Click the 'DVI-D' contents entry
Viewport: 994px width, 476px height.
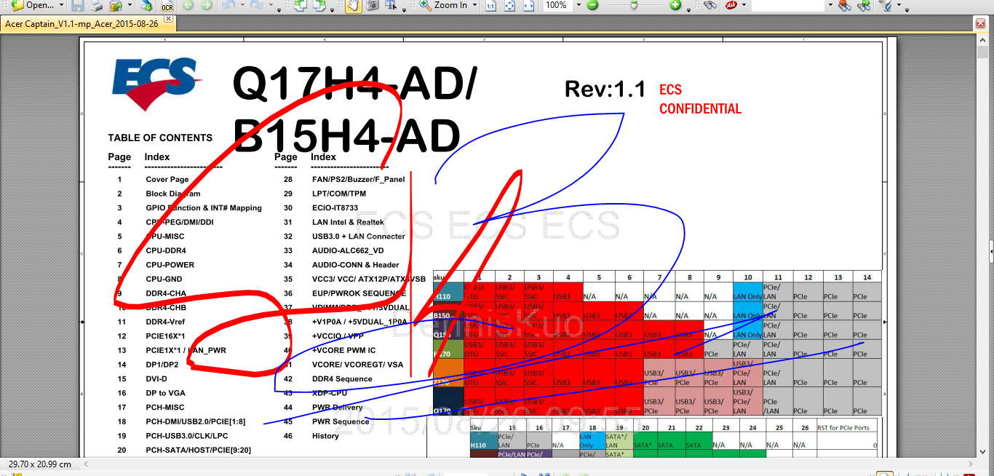click(156, 378)
